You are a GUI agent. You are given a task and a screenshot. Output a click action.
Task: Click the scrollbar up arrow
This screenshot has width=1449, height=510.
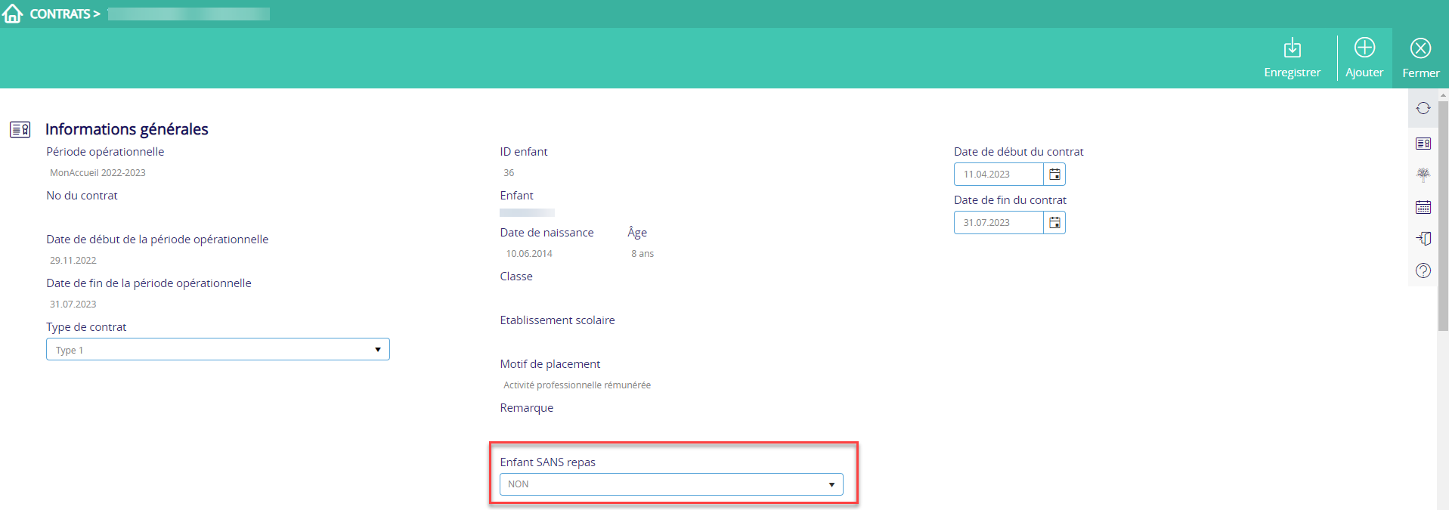tap(1443, 95)
